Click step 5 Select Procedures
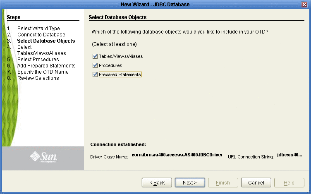This screenshot has width=311, height=194. coord(38,59)
